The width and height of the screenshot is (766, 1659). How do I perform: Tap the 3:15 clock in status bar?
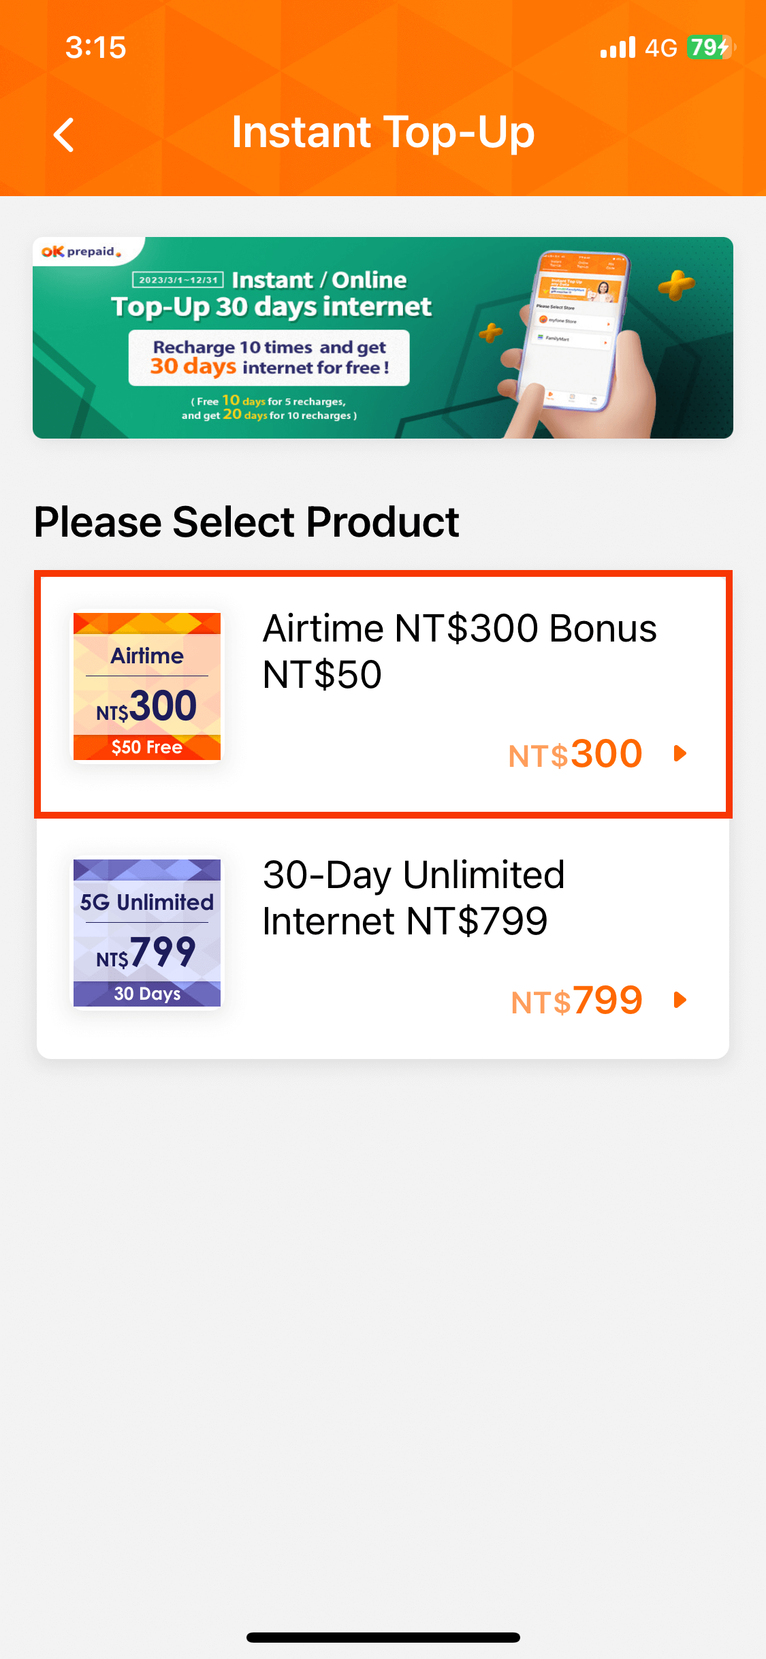coord(96,48)
